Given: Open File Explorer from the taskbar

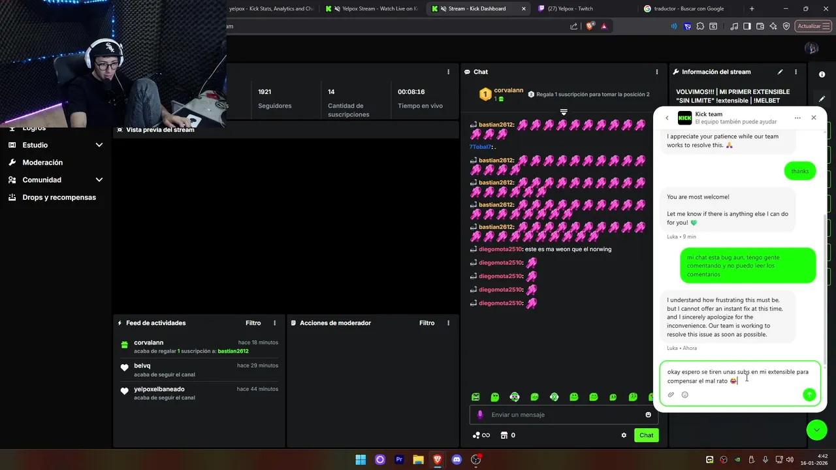Looking at the screenshot, I should pos(418,460).
